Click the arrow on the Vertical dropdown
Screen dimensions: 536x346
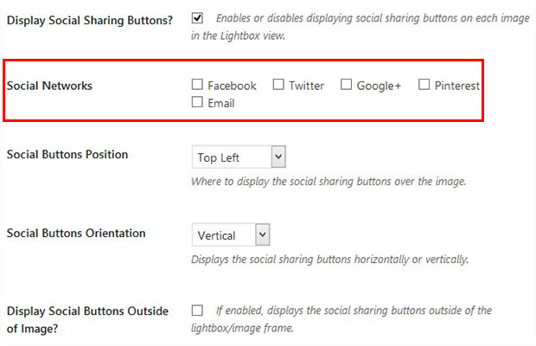coord(263,235)
